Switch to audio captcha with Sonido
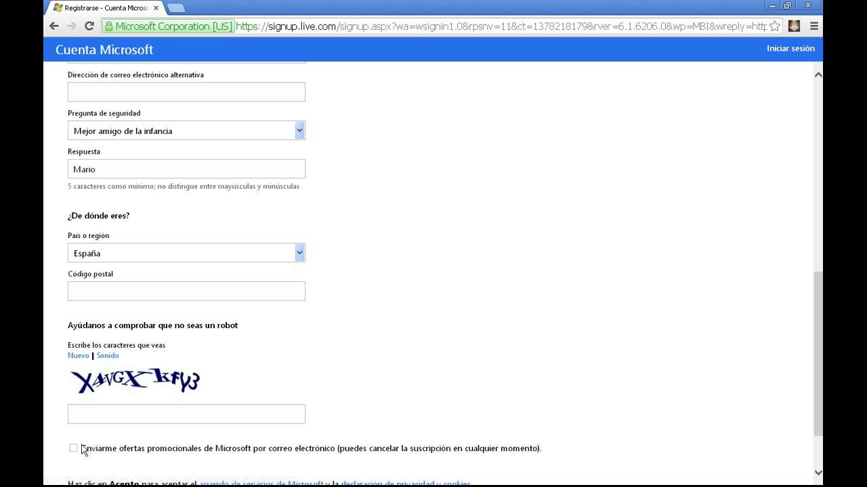Viewport: 867px width, 487px height. (x=108, y=355)
